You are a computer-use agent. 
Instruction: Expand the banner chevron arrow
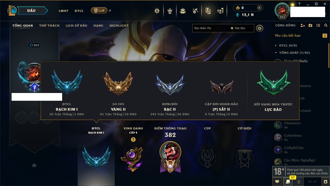34,166
